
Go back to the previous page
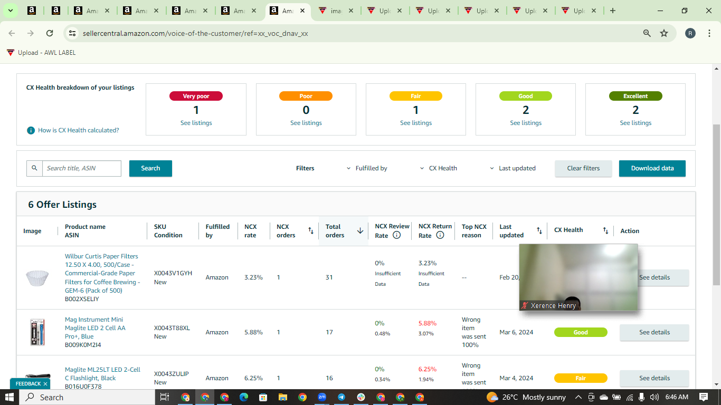(x=12, y=33)
